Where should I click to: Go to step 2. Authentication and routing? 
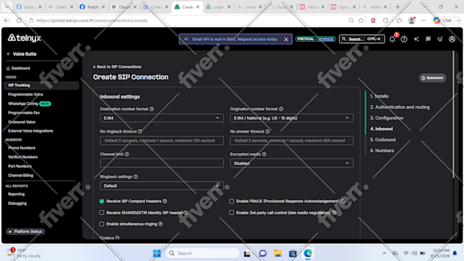tap(400, 107)
